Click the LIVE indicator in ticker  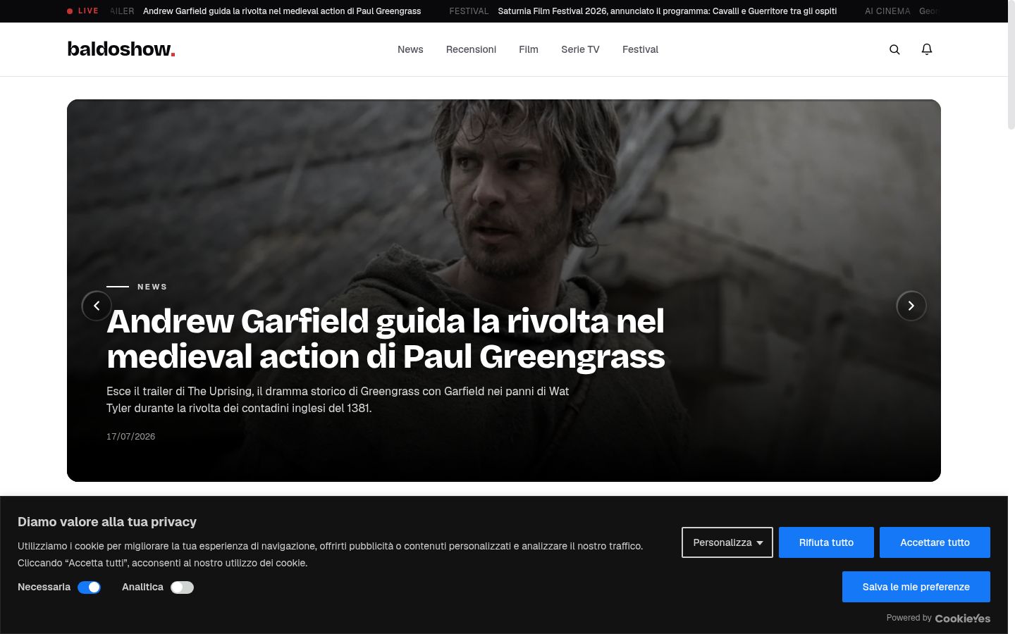click(82, 11)
